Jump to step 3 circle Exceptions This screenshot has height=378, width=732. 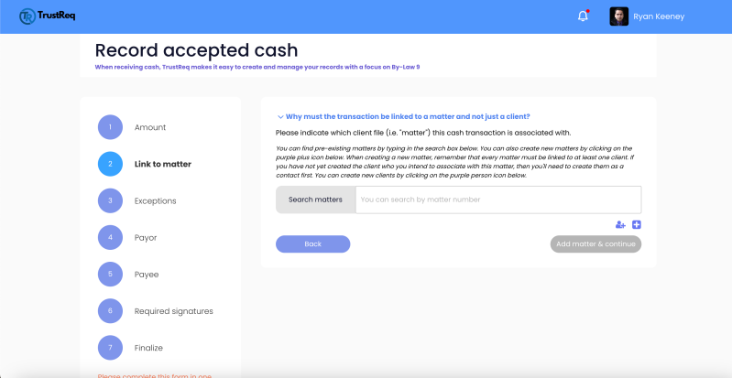click(110, 200)
